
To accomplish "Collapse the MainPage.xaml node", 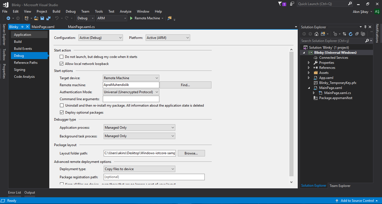I will (309, 88).
